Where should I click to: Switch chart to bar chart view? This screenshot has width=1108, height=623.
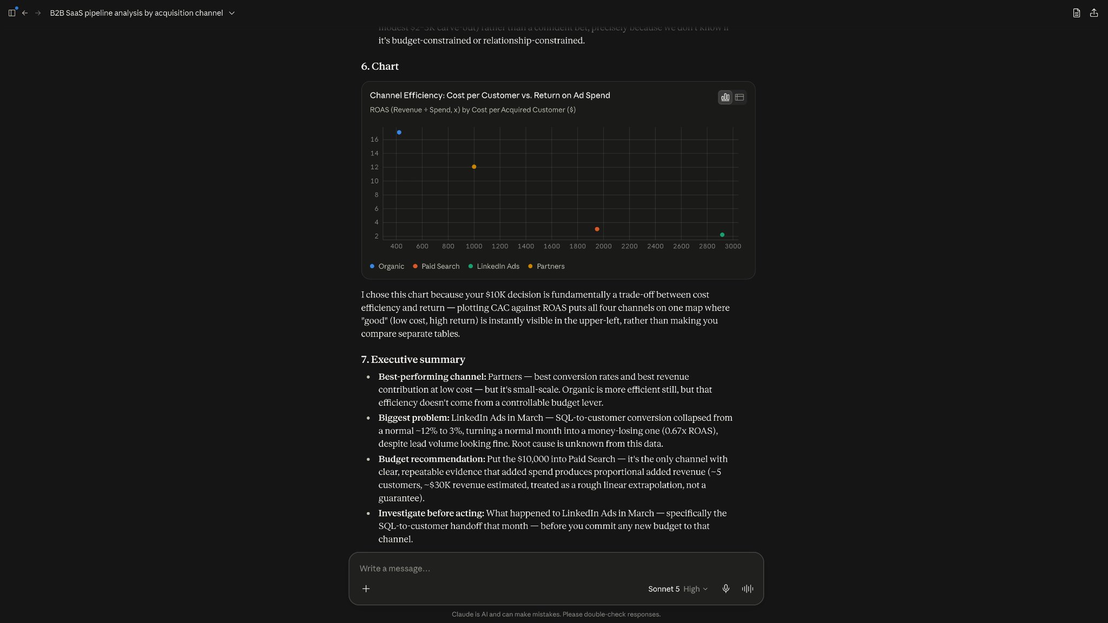pos(725,97)
